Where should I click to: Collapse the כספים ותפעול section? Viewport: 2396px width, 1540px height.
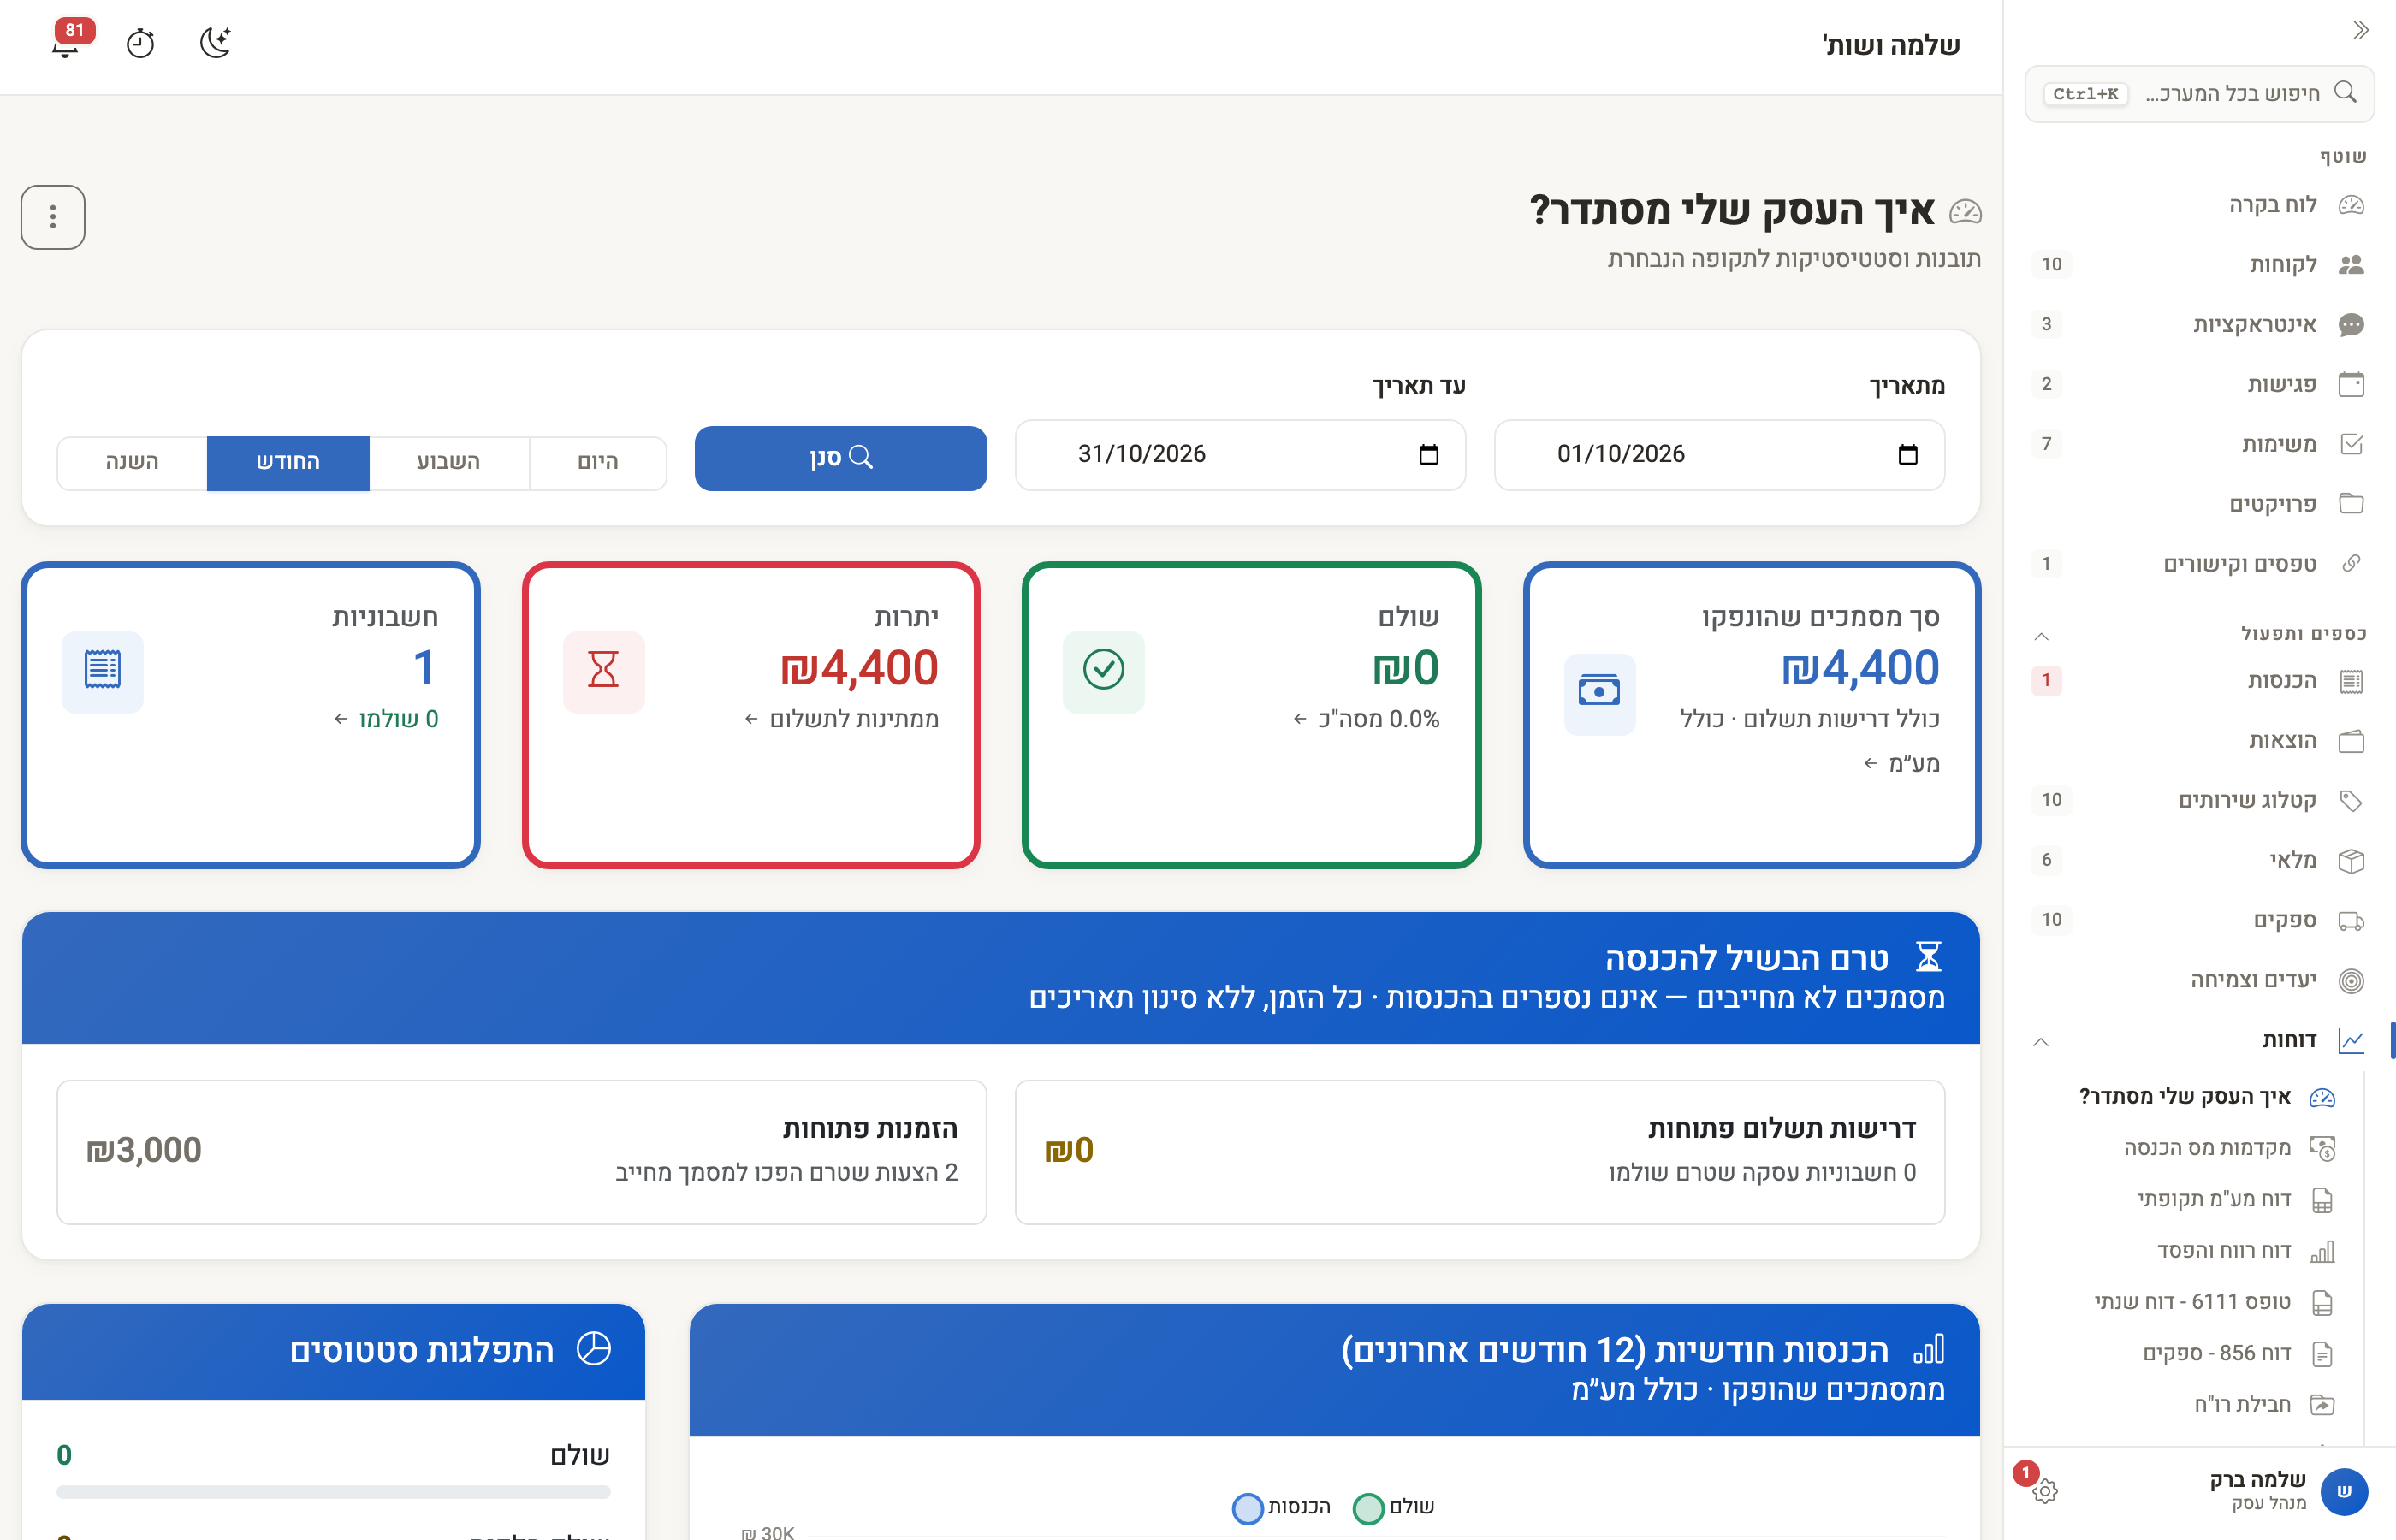point(2042,636)
